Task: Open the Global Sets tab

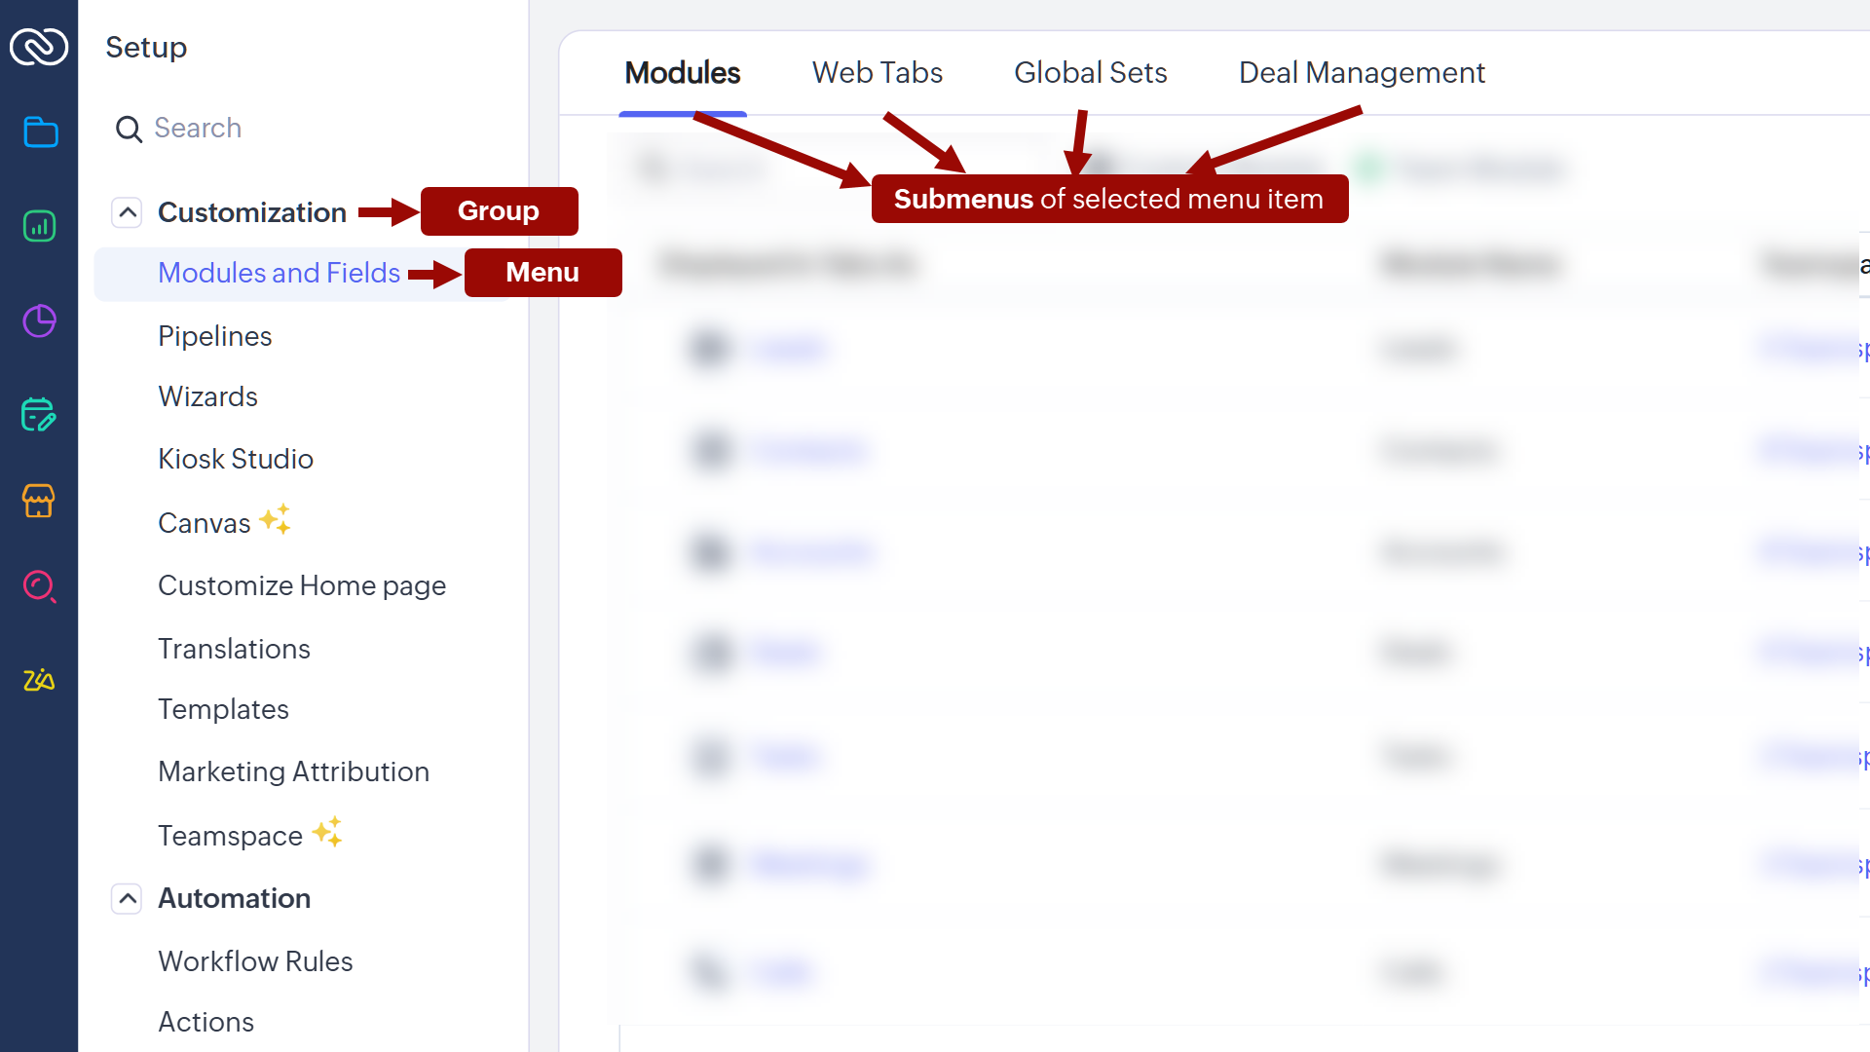Action: pos(1090,72)
